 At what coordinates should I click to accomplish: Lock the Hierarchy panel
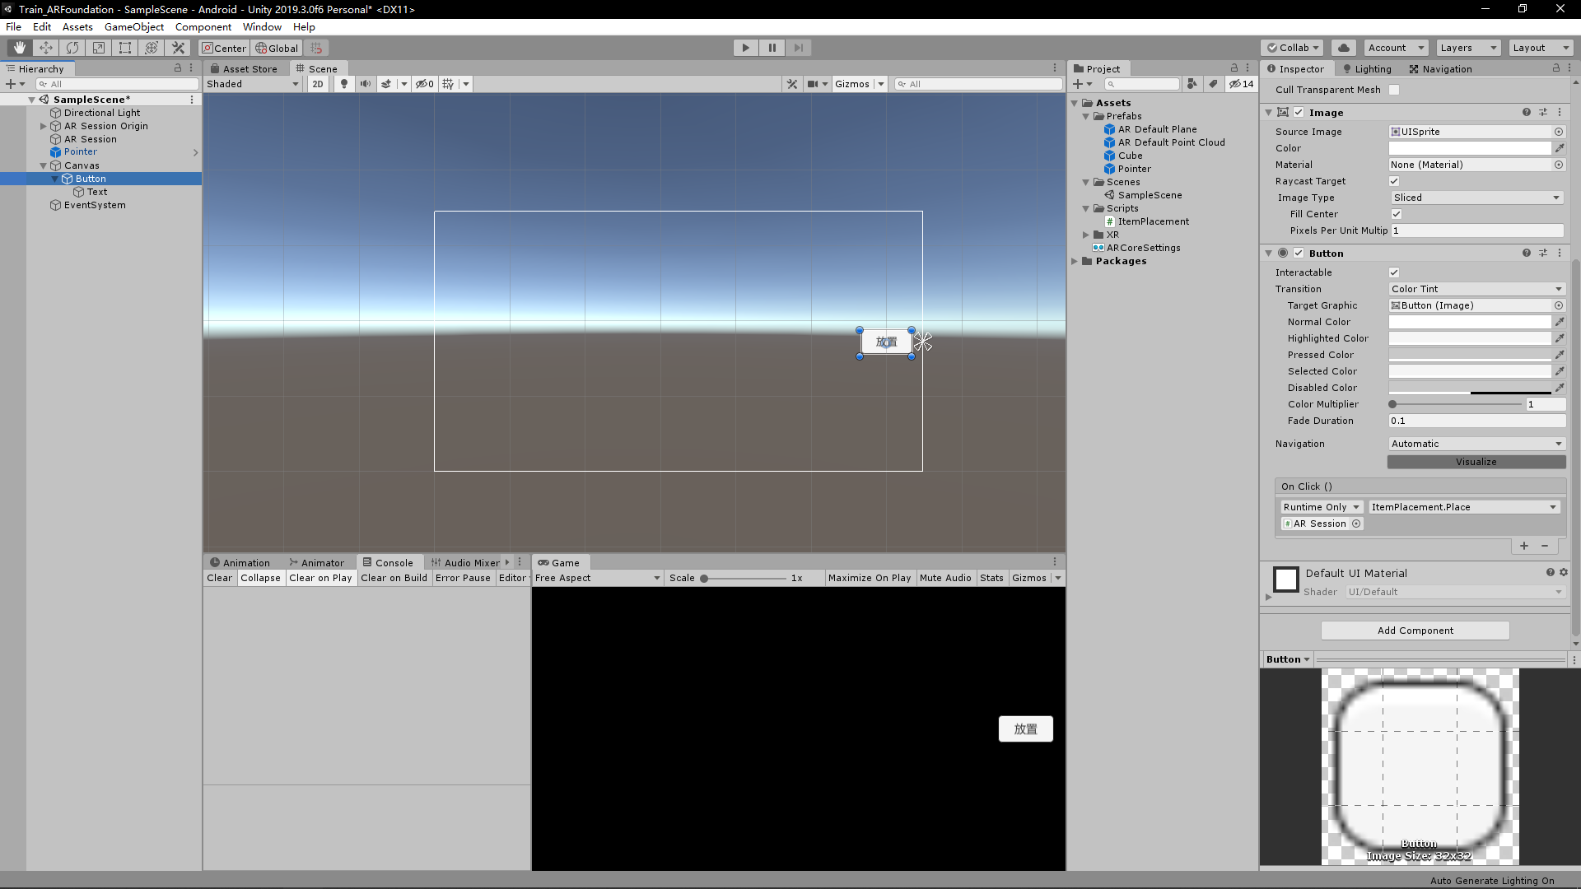pyautogui.click(x=178, y=68)
